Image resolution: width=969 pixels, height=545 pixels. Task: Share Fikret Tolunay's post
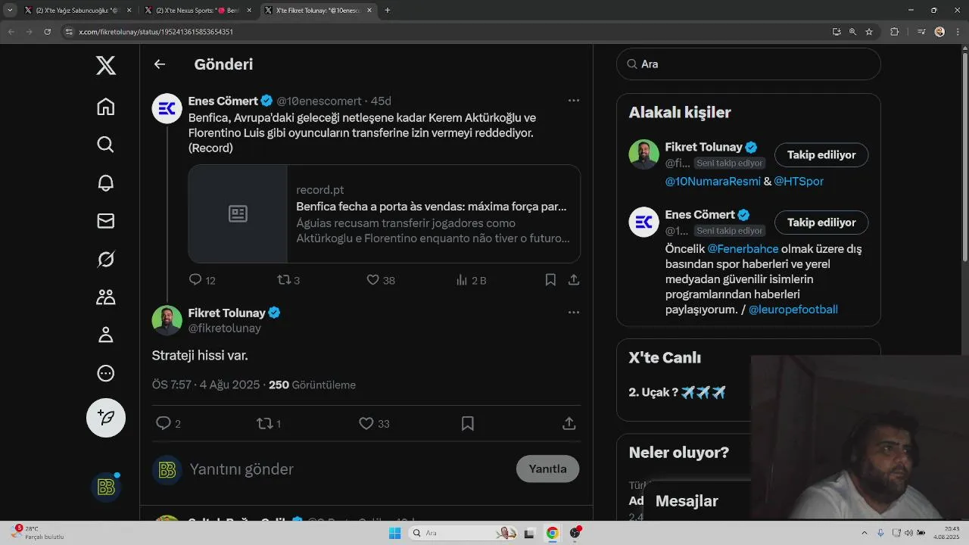tap(569, 423)
